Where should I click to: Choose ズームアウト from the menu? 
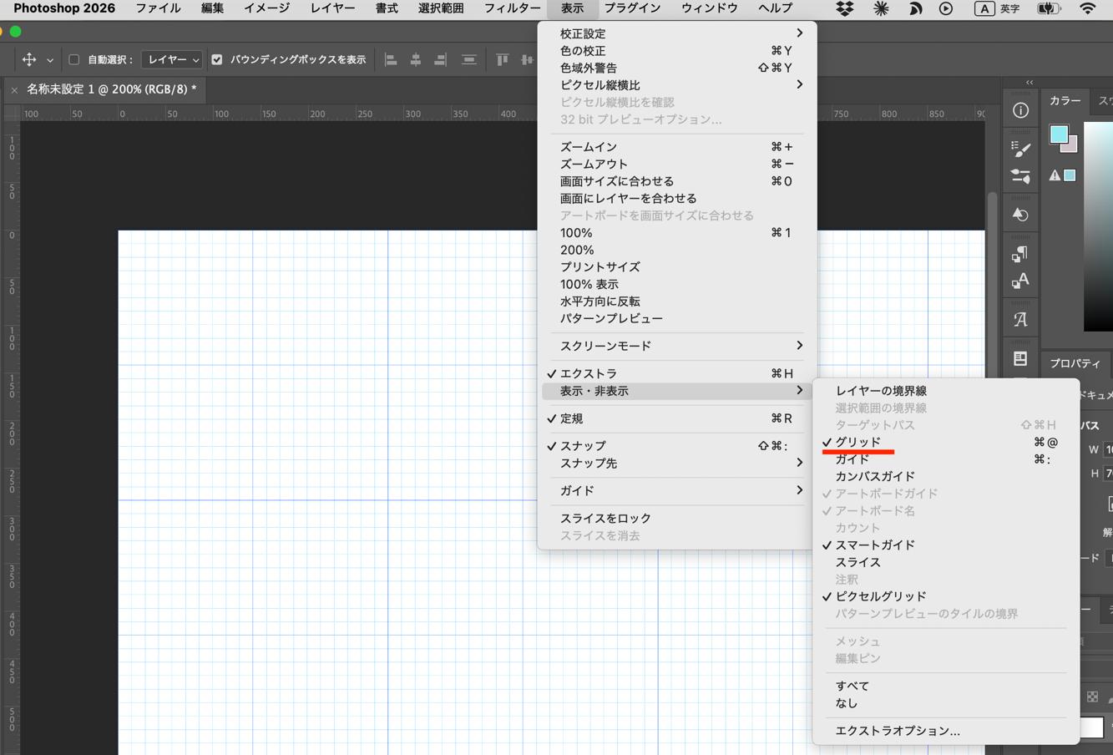[676, 165]
